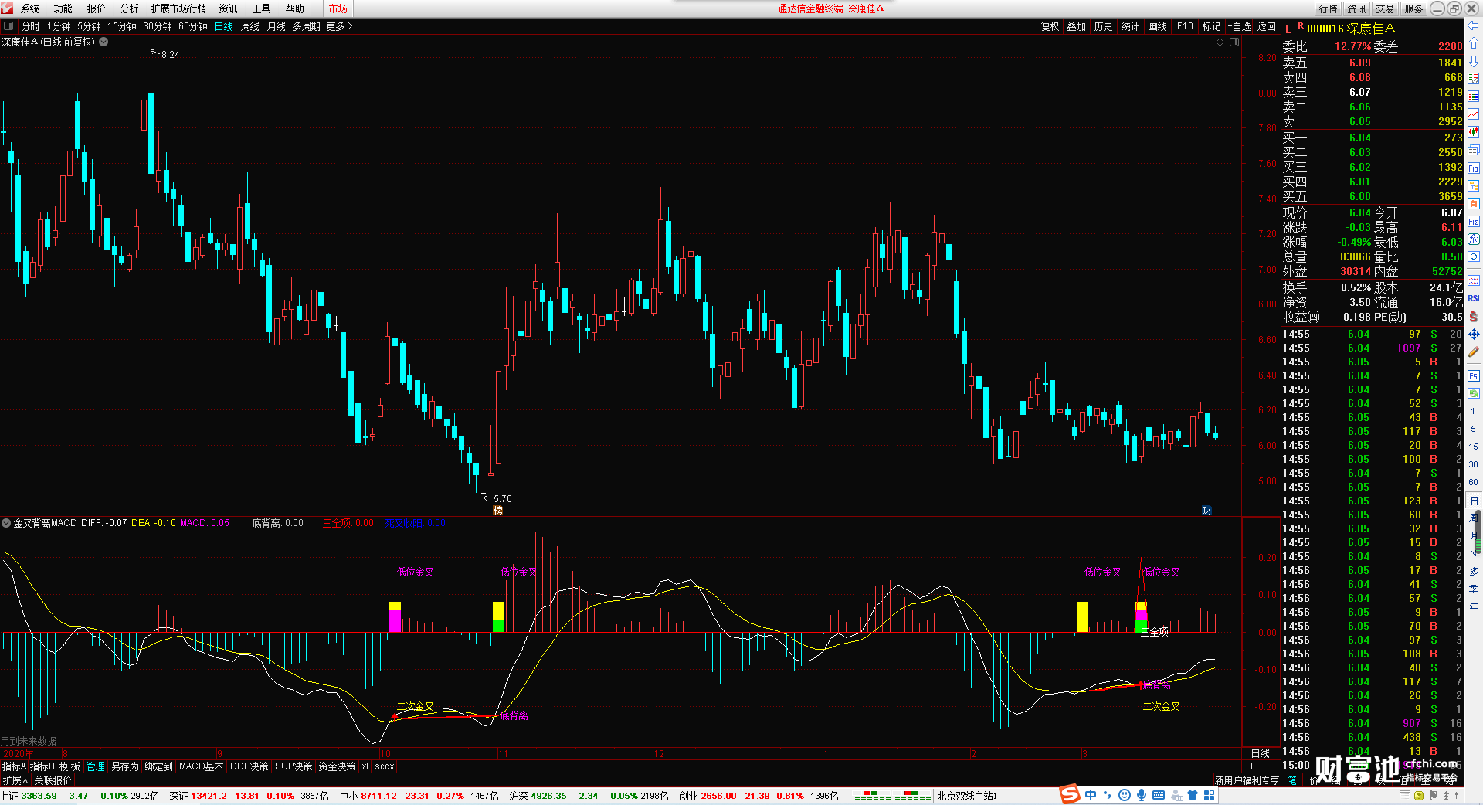Click the red dollar sign sidebar icon
Viewport: 1483px width, 805px height.
(1474, 316)
